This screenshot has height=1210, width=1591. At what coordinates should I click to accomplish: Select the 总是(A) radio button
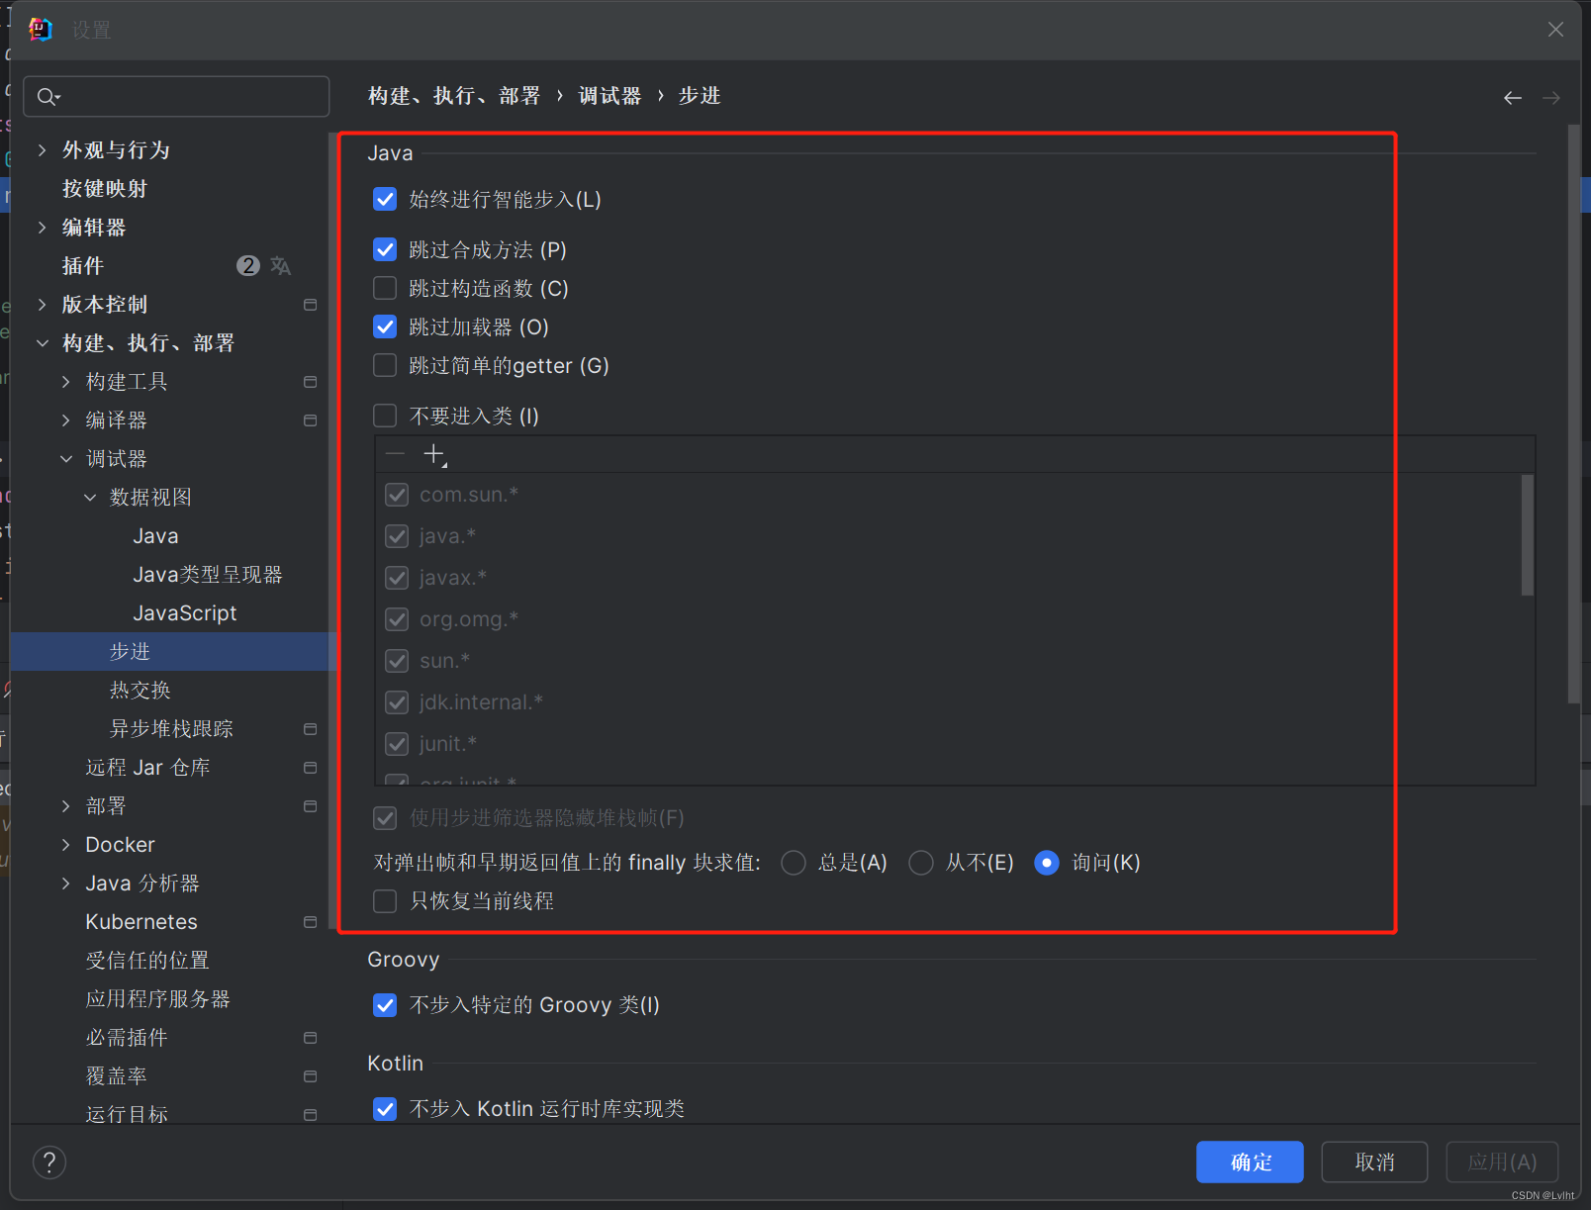tap(794, 863)
